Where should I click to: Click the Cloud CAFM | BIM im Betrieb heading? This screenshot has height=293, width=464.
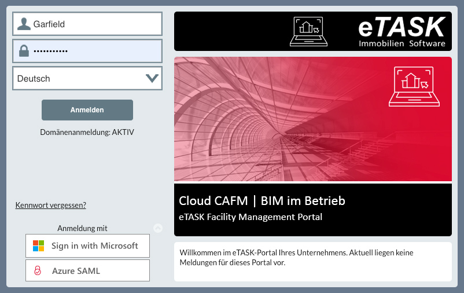(x=262, y=201)
